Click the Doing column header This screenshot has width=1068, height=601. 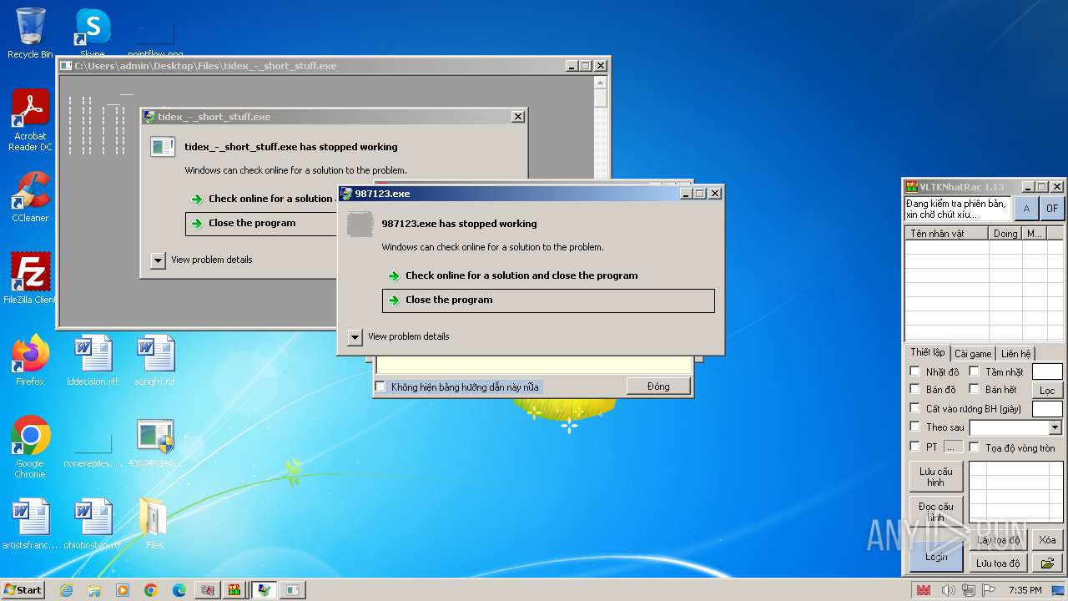pos(1005,234)
